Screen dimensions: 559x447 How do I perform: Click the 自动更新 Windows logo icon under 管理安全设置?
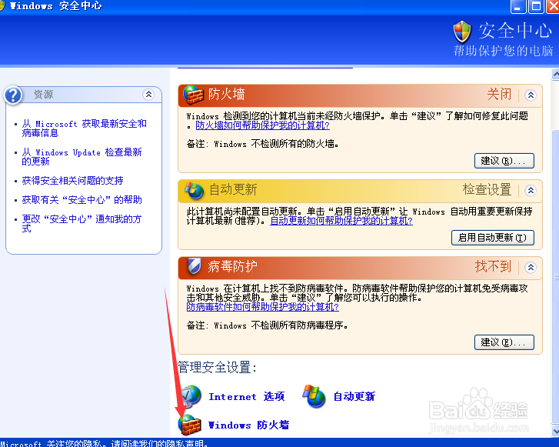(314, 396)
